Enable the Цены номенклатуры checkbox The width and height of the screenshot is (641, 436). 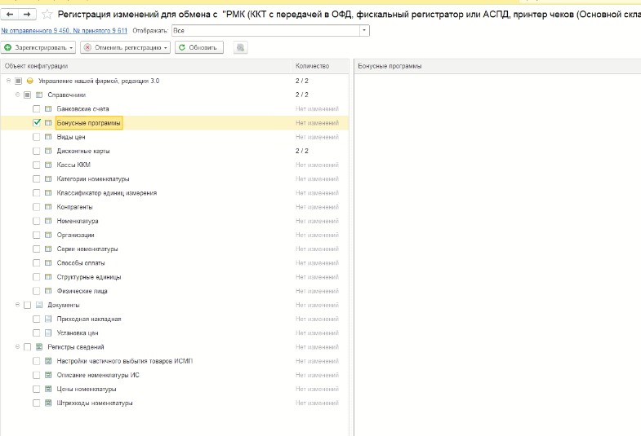(x=37, y=389)
